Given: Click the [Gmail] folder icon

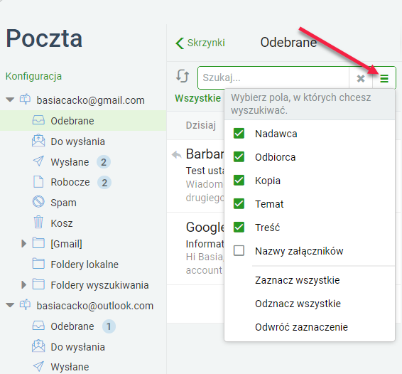Looking at the screenshot, I should 38,243.
